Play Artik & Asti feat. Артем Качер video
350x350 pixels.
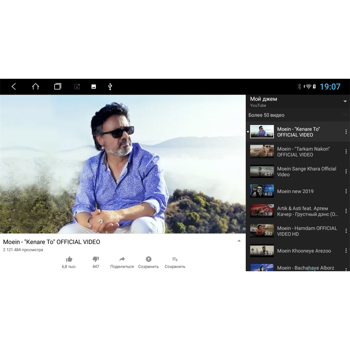[298, 211]
